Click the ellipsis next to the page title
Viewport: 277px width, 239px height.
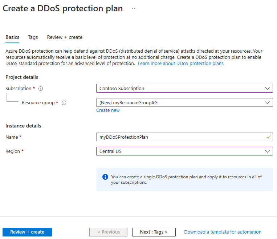[134, 8]
